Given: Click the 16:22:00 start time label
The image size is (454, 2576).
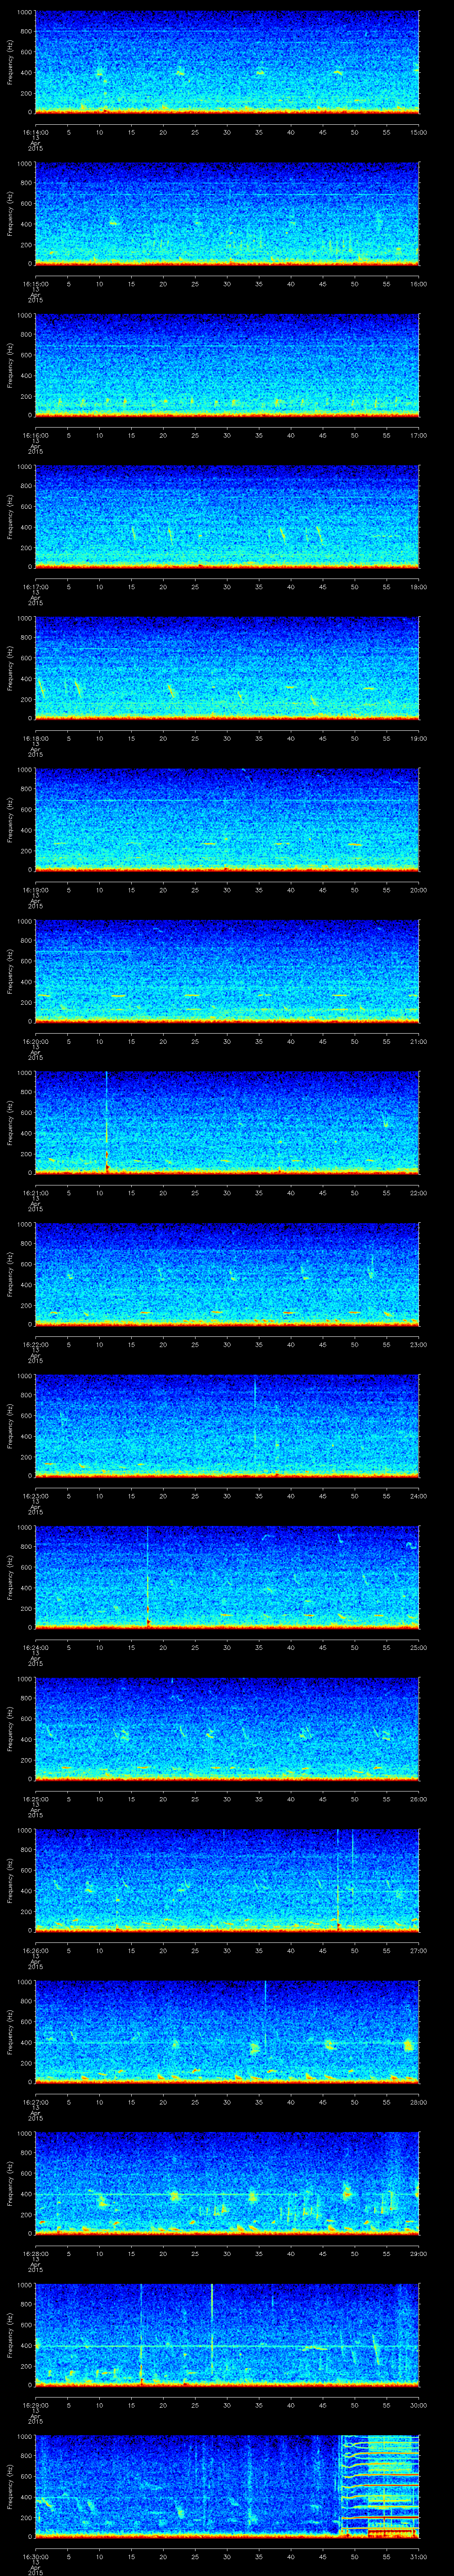Looking at the screenshot, I should pos(35,1344).
